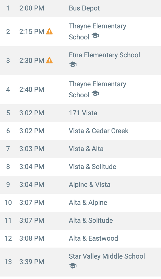Viewport: 161px width, 279px height.
Task: Click the warning icon beside 2:15 PM
Action: 49,31
